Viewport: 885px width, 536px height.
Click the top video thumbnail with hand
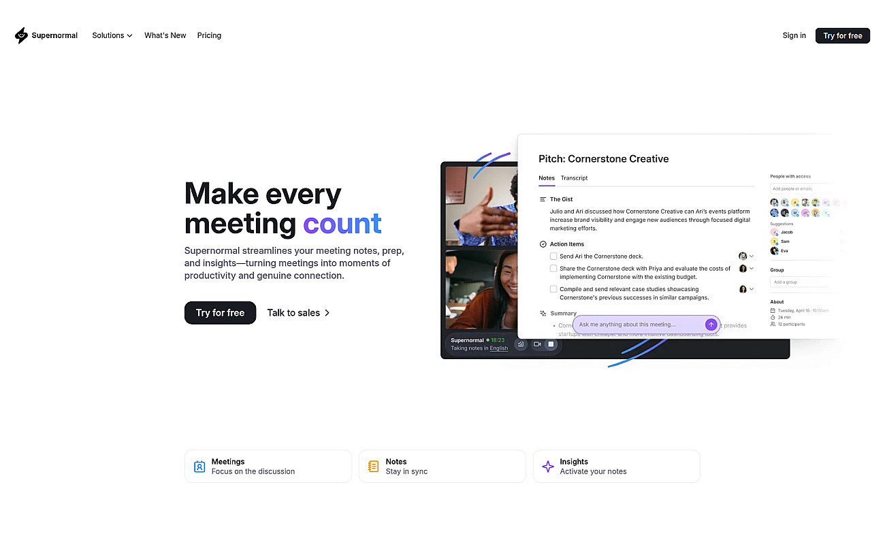click(x=482, y=205)
